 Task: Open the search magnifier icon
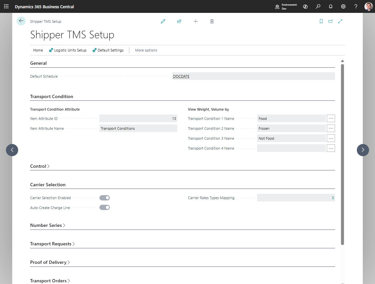pos(318,7)
